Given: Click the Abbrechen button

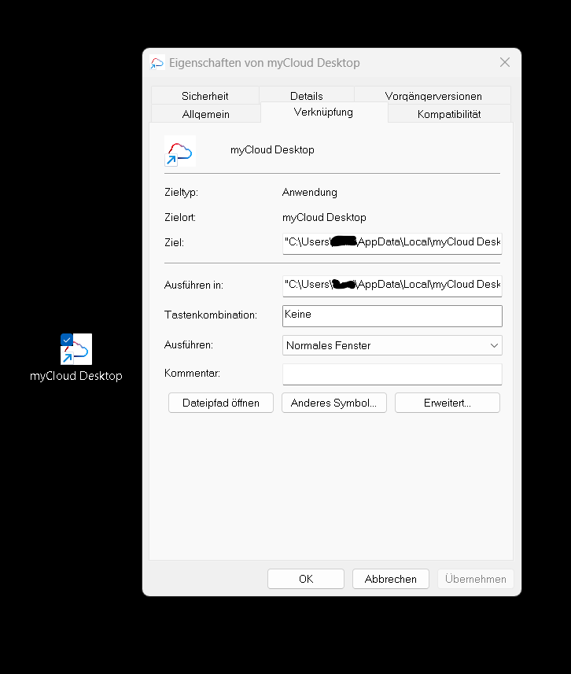Looking at the screenshot, I should click(x=390, y=579).
